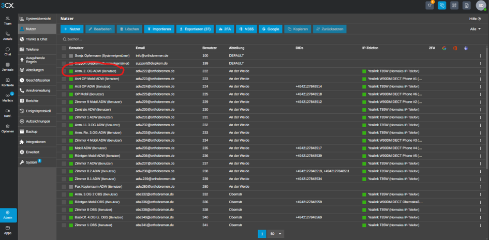Open notifications bell in top bar
The image size is (489, 240).
pyautogui.click(x=429, y=5)
